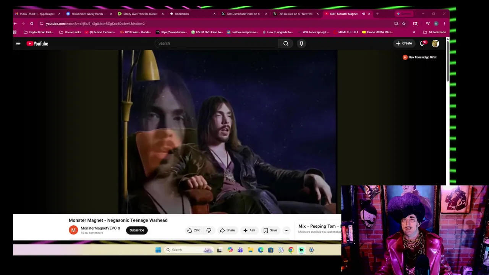The width and height of the screenshot is (489, 275).
Task: Open House Hacks bookmark folder
Action: [x=70, y=32]
